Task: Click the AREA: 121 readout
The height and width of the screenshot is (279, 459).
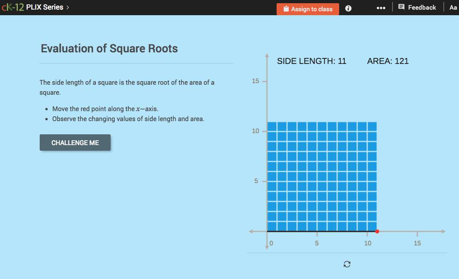Action: (x=388, y=61)
